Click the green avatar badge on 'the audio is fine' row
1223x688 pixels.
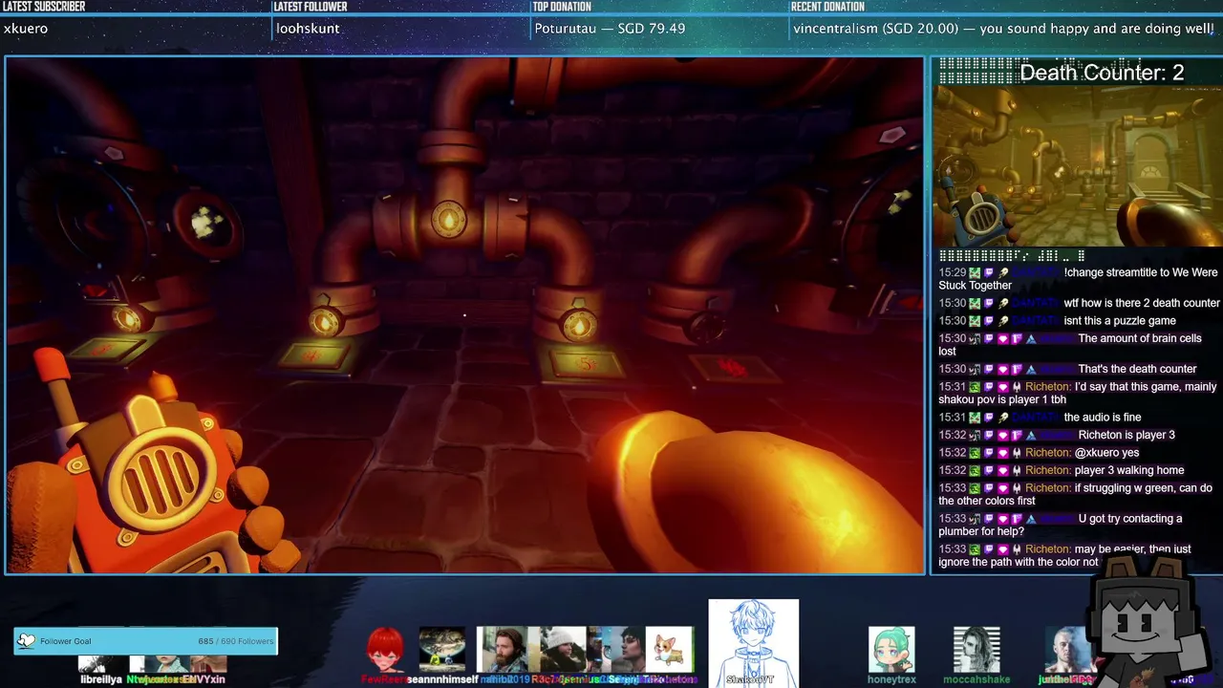tap(975, 418)
